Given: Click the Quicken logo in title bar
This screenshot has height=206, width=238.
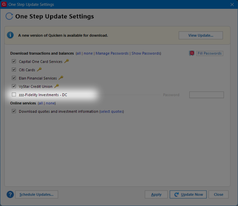Looking at the screenshot, I should click(4, 4).
